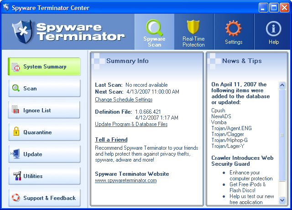Click the News & Tips panel heading
This screenshot has width=292, height=210.
coord(242,61)
